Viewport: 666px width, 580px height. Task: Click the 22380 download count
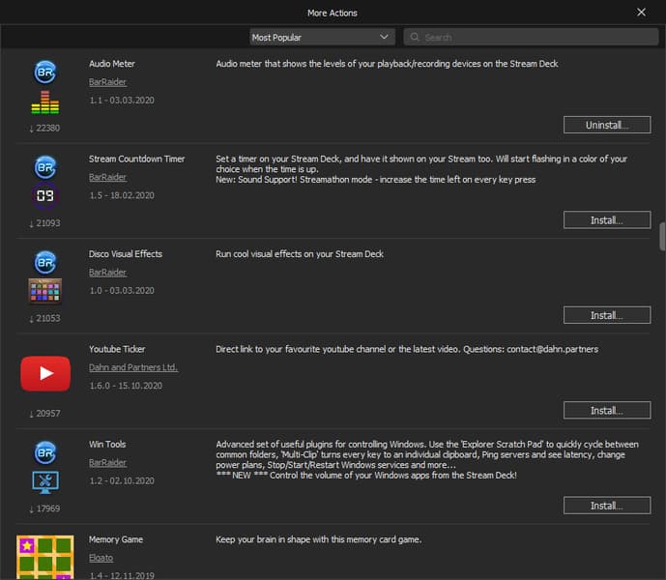coord(44,129)
